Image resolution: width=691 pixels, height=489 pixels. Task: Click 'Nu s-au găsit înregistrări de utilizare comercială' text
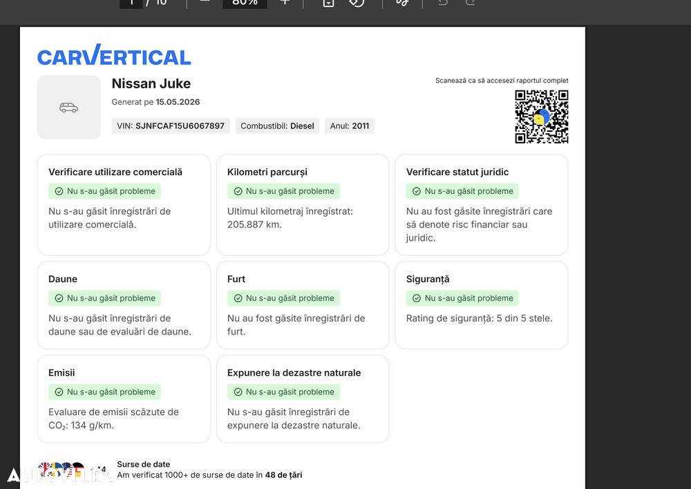109,218
